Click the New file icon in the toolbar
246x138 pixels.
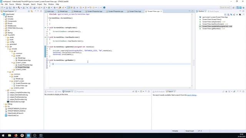pos(2,8)
